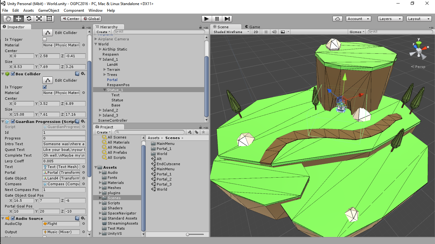The image size is (435, 244).
Task: Toggle 2D mode in the Scene view
Action: [x=256, y=31]
